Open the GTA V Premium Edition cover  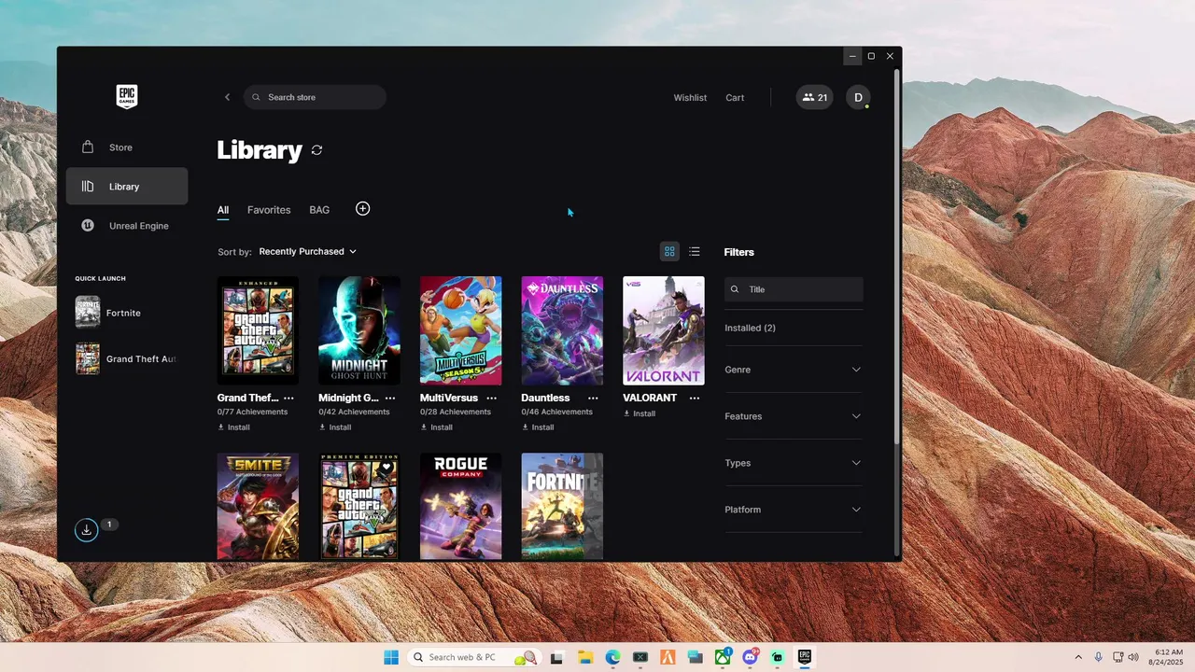click(x=359, y=507)
